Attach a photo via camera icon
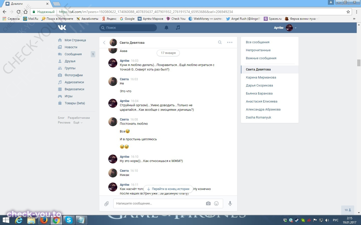The height and width of the screenshot is (225, 361). point(208,203)
